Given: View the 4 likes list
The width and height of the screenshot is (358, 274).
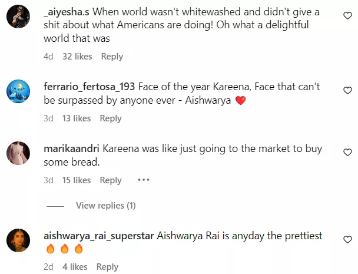Looking at the screenshot, I should tap(74, 267).
